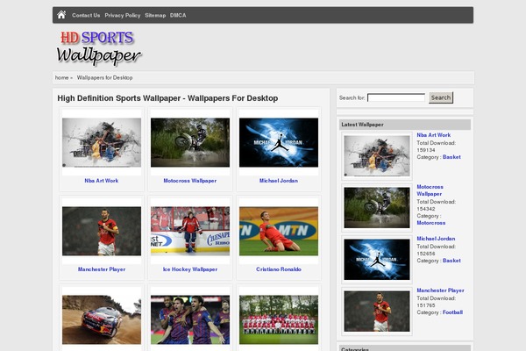
Task: Open the Privacy Policy page
Action: point(123,16)
